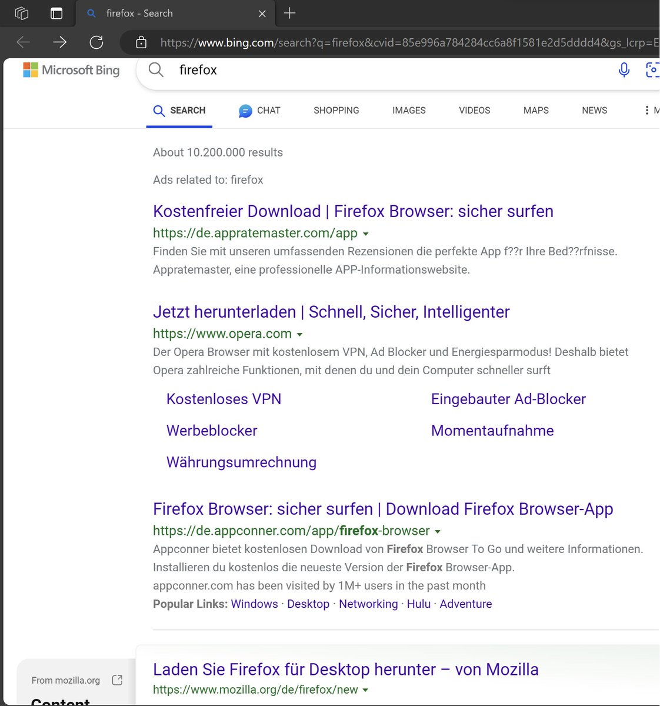The image size is (660, 706).
Task: Select the SEARCH tab
Action: coord(179,110)
